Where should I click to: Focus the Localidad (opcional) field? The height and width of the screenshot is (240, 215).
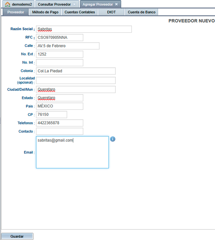[x=75, y=80]
